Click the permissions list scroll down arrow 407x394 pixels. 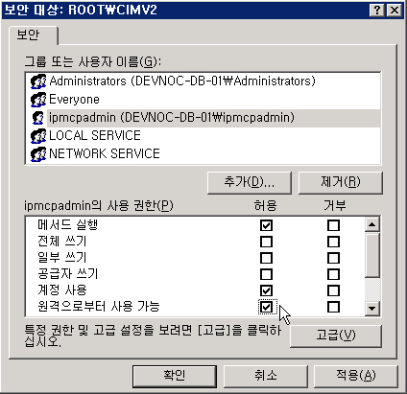tap(372, 309)
